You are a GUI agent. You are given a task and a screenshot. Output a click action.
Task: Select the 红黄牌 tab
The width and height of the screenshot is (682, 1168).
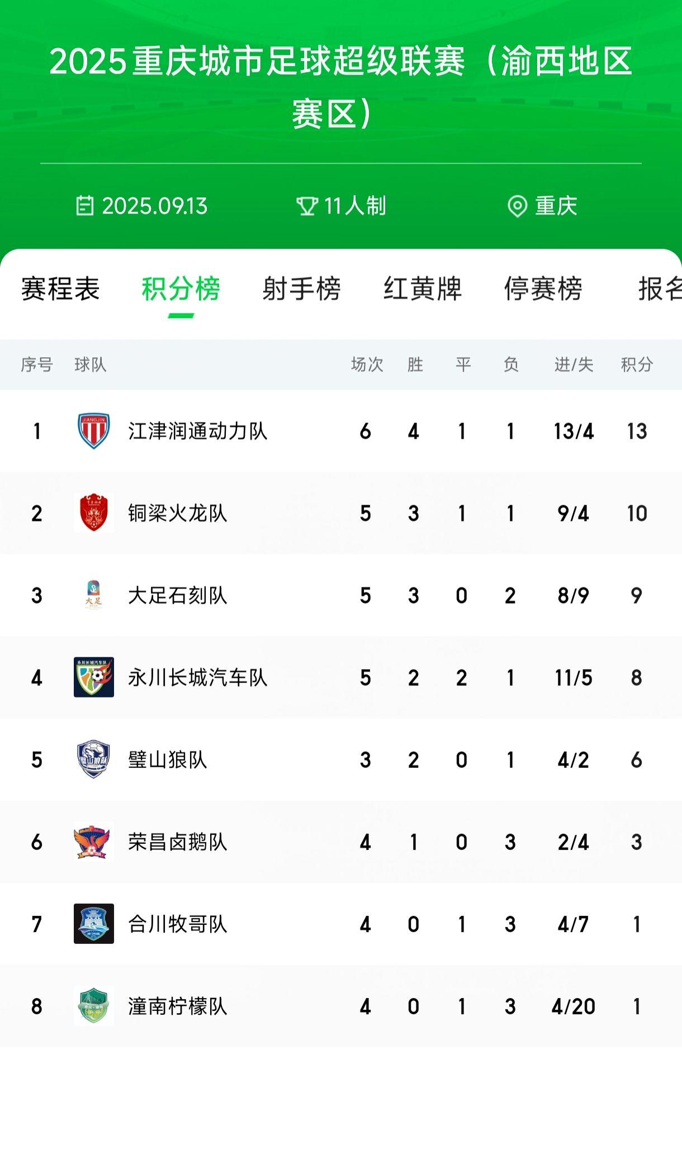pyautogui.click(x=423, y=289)
